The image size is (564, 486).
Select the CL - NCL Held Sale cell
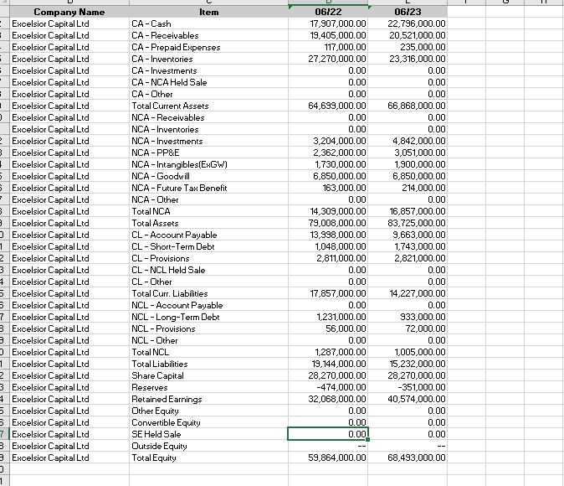pyautogui.click(x=208, y=270)
